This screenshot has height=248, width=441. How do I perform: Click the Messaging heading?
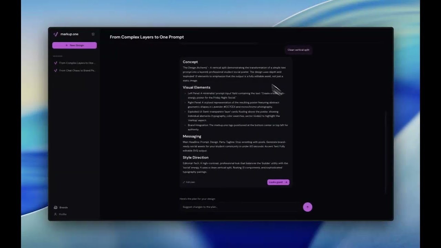192,136
